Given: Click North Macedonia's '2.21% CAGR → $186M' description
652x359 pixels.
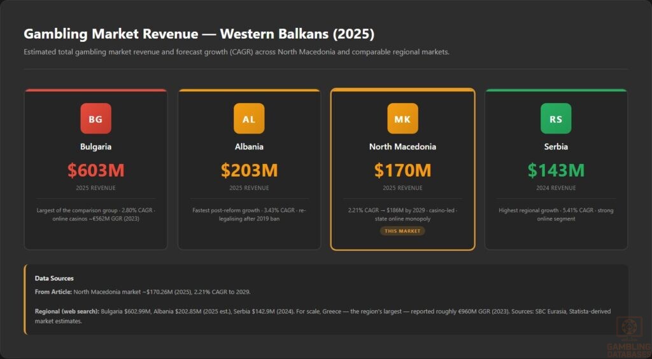Looking at the screenshot, I should click(x=402, y=215).
